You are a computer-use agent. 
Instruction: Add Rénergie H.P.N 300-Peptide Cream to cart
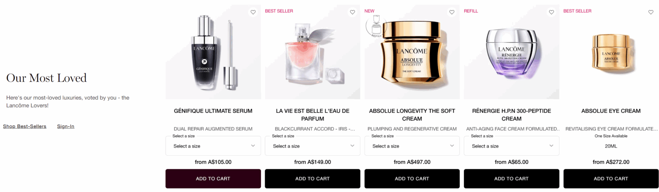pos(511,179)
